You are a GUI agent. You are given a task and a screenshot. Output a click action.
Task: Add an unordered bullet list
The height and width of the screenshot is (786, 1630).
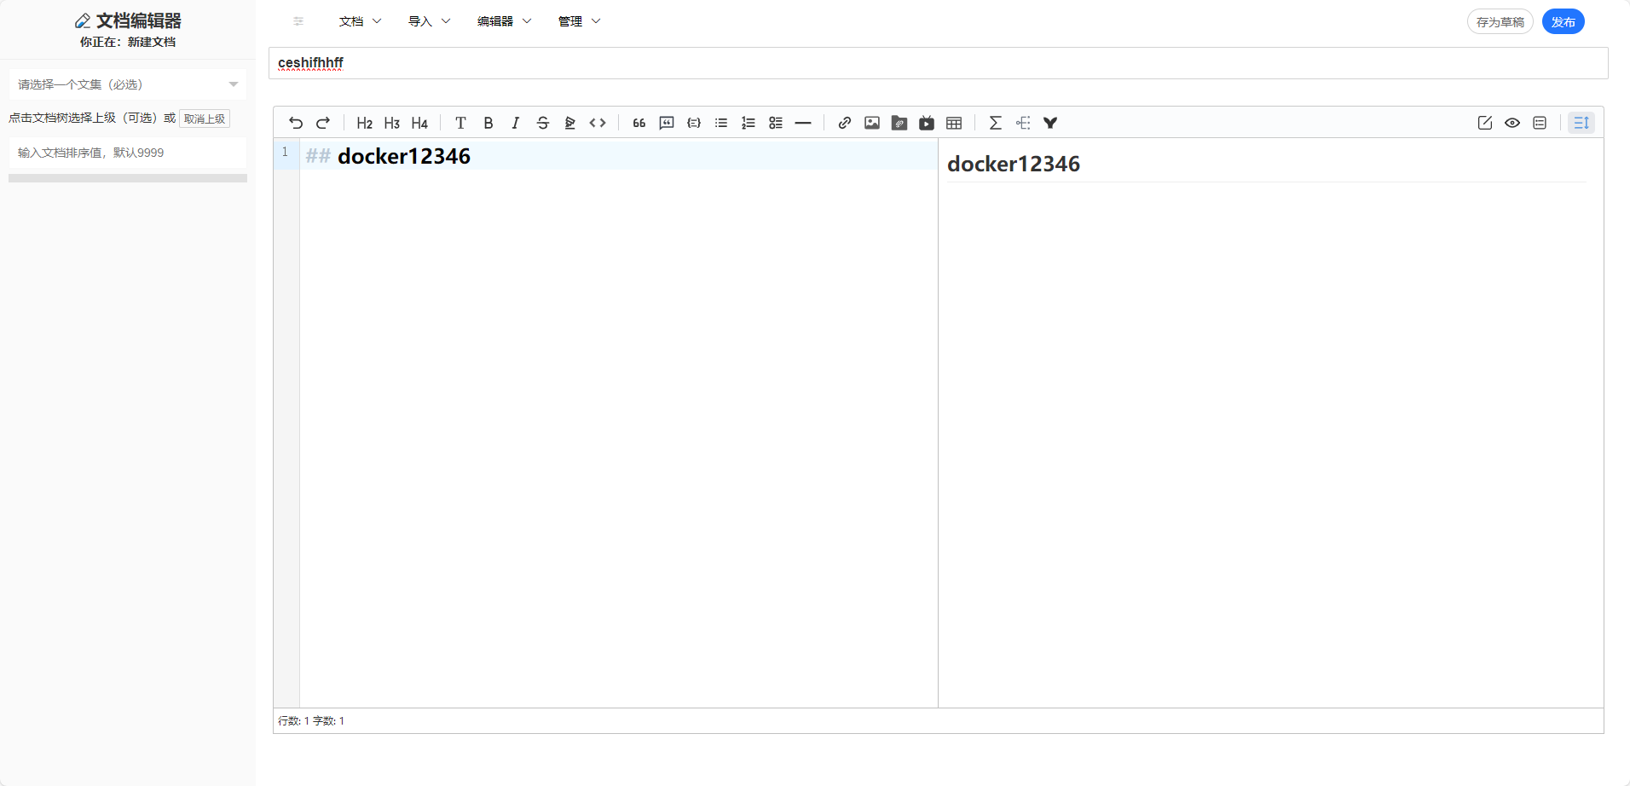(x=721, y=123)
